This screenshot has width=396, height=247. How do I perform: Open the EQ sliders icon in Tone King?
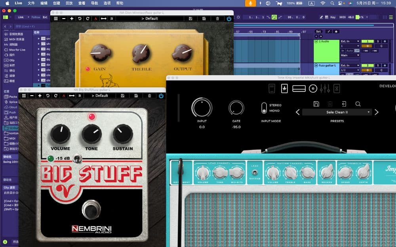click(x=325, y=89)
